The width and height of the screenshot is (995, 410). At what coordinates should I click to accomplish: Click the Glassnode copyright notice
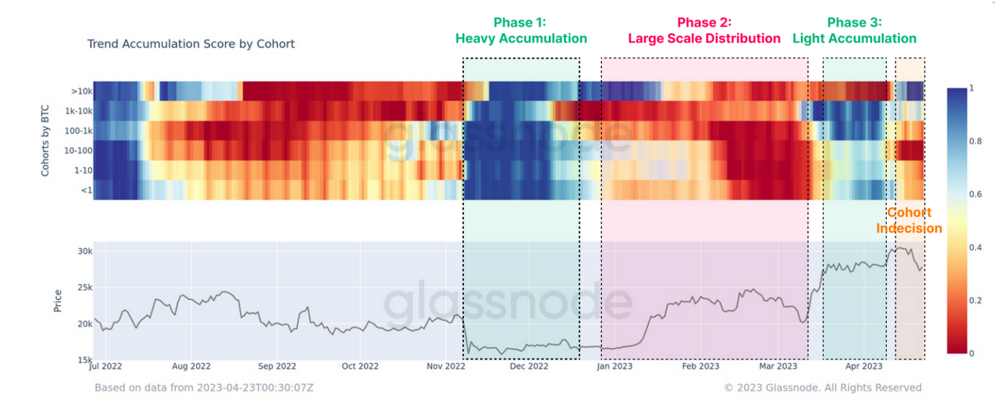tap(823, 388)
